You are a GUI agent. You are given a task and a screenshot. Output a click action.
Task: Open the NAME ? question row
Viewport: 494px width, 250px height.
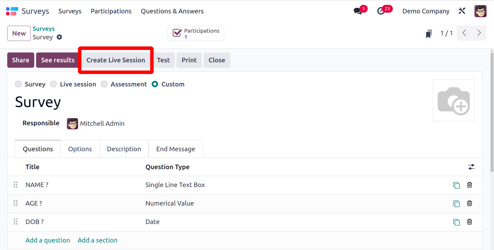tap(245, 185)
